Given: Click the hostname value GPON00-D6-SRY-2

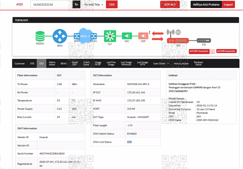Looking at the screenshot, I should (138, 84).
